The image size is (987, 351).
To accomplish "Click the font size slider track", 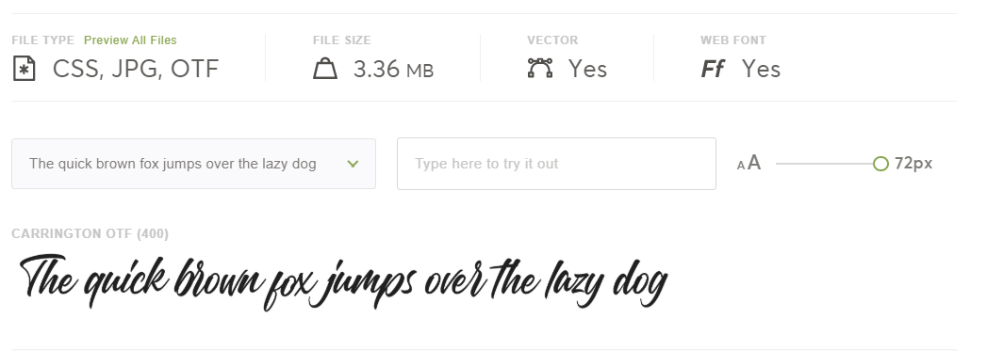I will 825,164.
